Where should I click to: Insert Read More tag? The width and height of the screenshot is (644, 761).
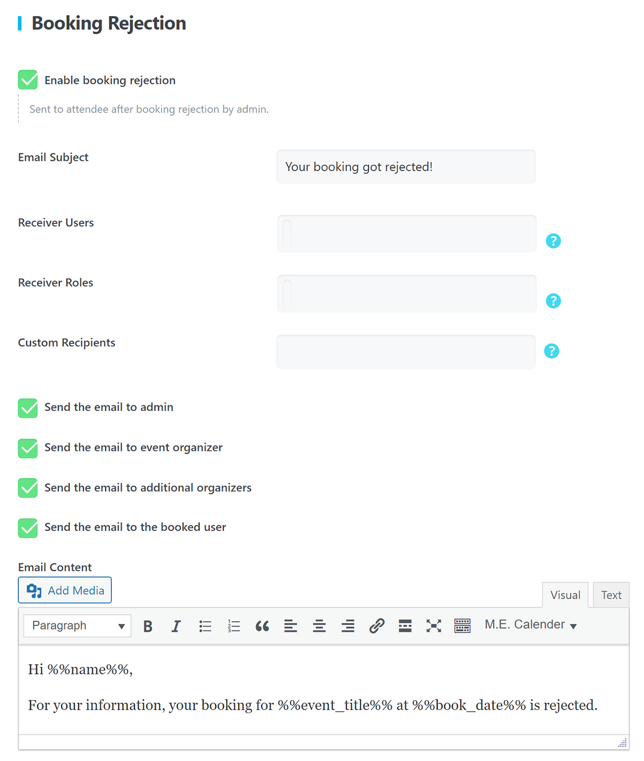point(405,626)
